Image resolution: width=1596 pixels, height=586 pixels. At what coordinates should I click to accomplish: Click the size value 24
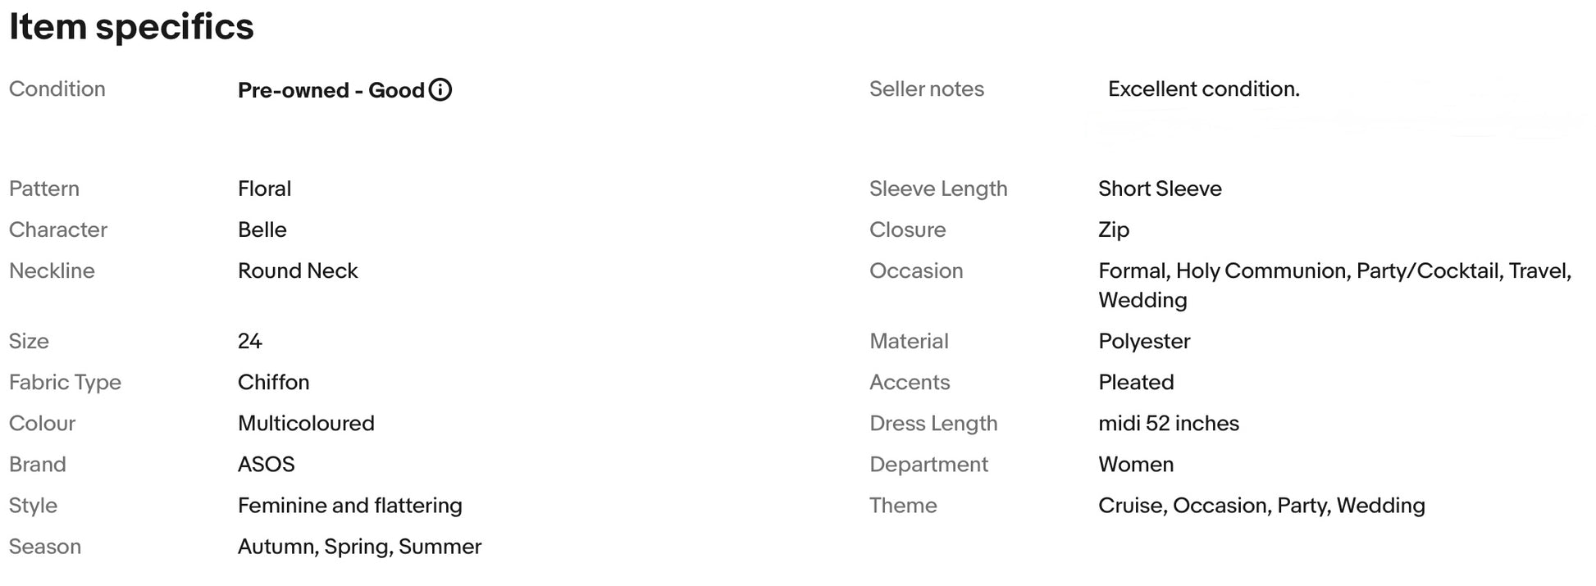coord(249,341)
